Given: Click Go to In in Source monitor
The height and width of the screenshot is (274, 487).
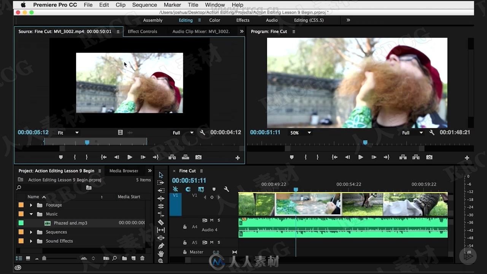Looking at the screenshot, I should coord(103,157).
